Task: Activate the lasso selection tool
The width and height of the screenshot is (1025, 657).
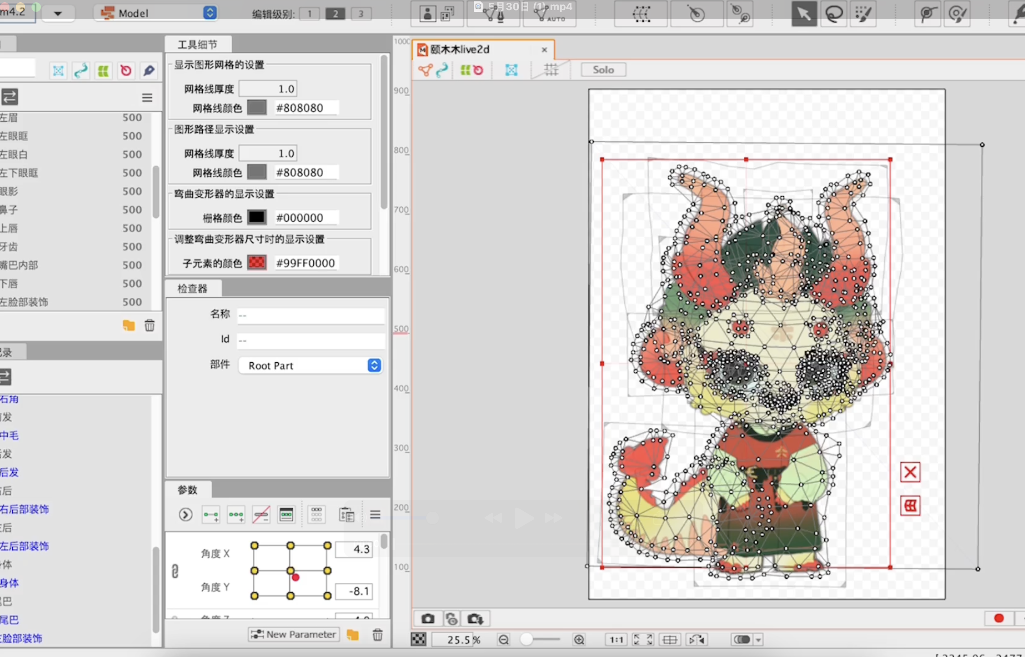Action: pyautogui.click(x=834, y=14)
